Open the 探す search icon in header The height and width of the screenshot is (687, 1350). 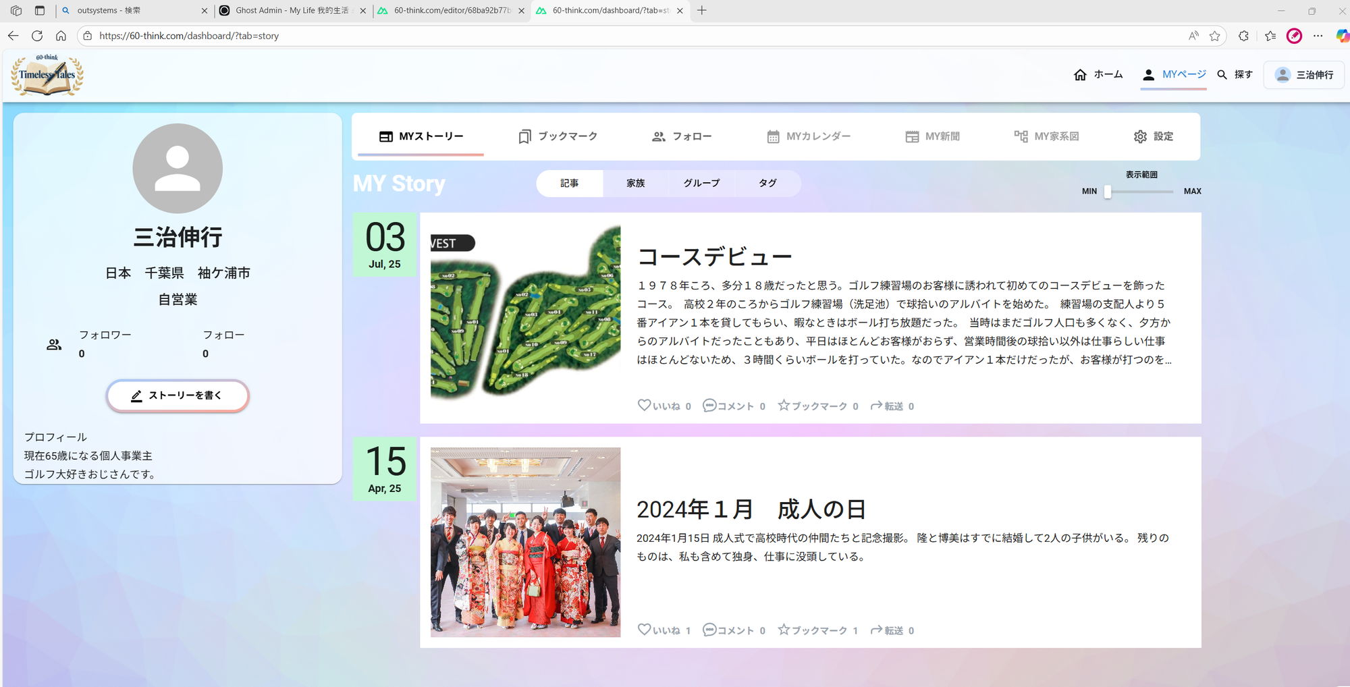click(x=1222, y=75)
